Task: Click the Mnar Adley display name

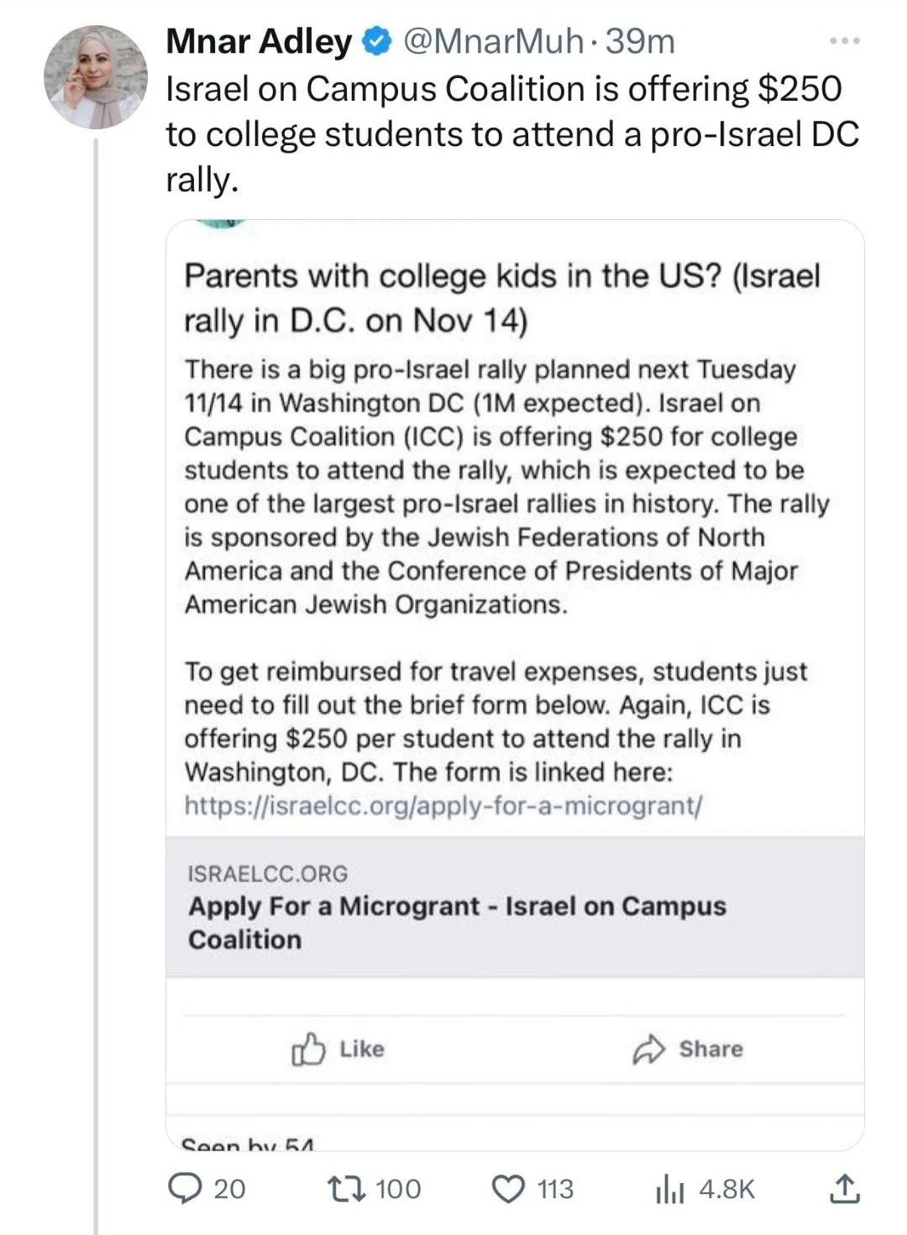Action: coord(259,40)
